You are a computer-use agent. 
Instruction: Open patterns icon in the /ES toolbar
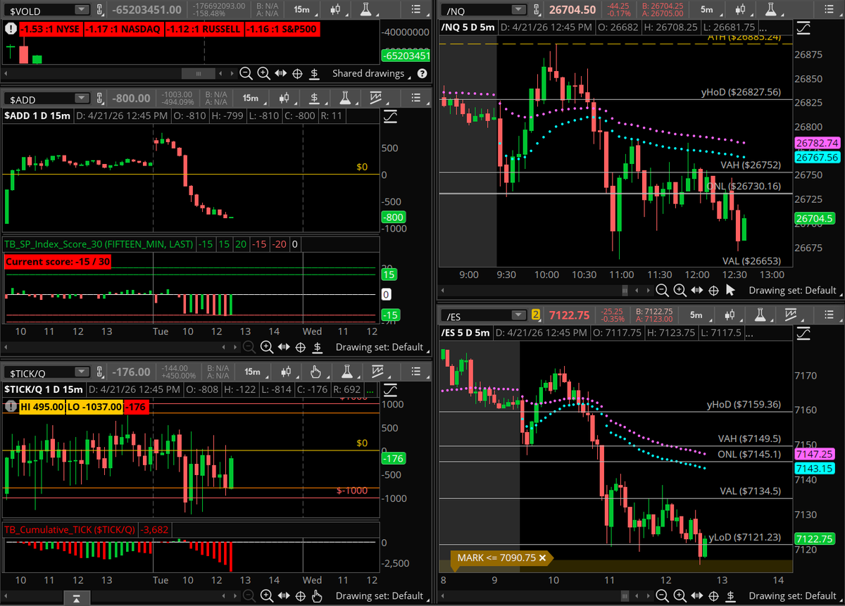[791, 315]
